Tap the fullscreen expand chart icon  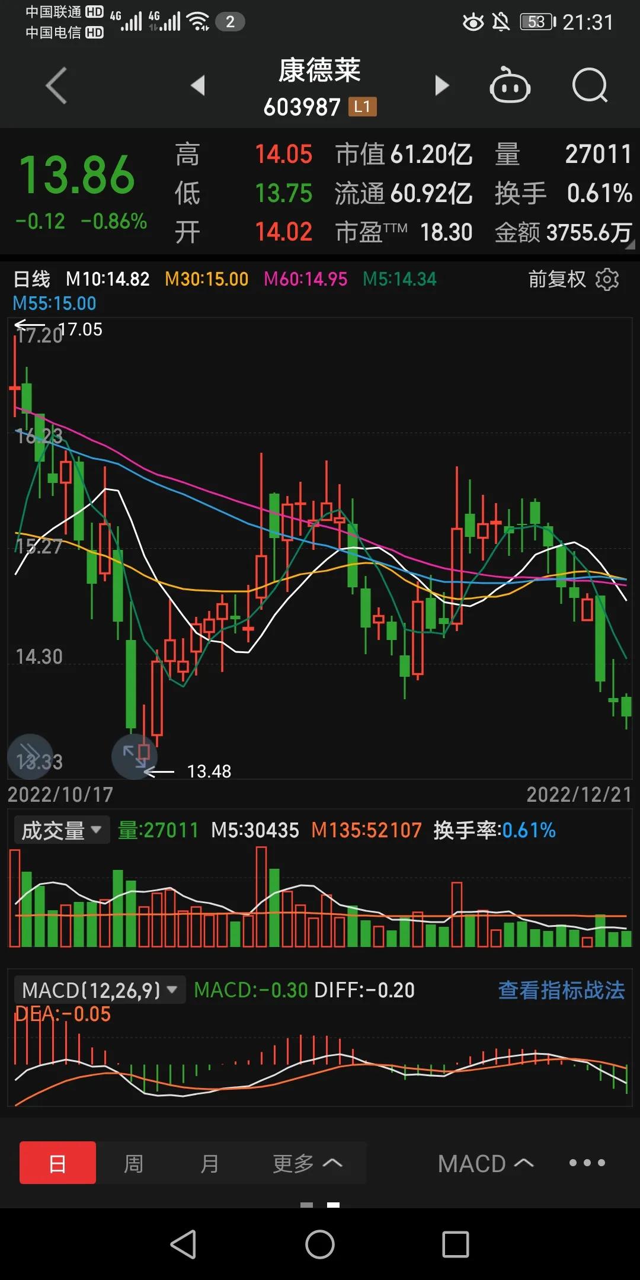(135, 757)
